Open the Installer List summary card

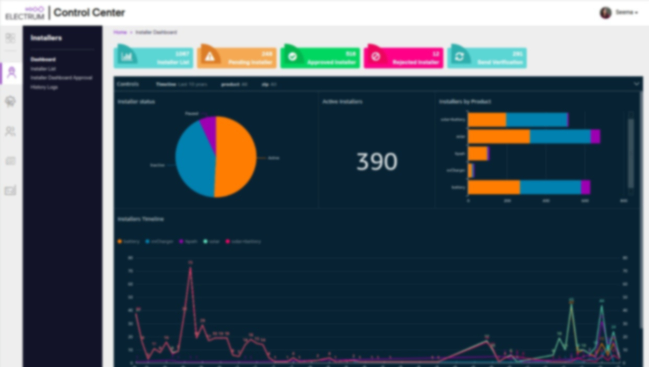pyautogui.click(x=154, y=58)
